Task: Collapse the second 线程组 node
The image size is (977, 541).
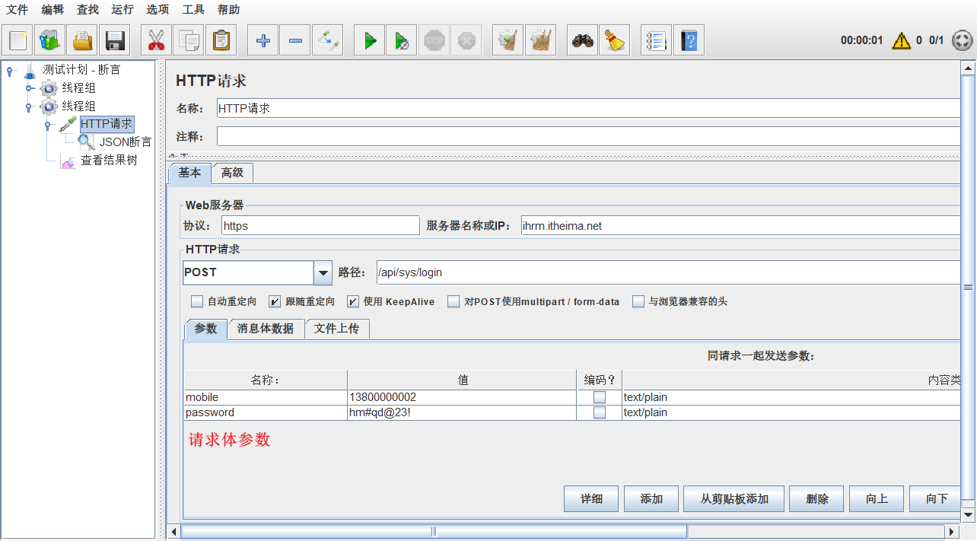Action: coord(30,107)
